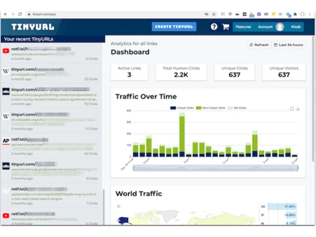Viewport: 316px width, 237px height.
Task: Click the YouTube icon of the bottom recent link
Action: click(x=6, y=216)
